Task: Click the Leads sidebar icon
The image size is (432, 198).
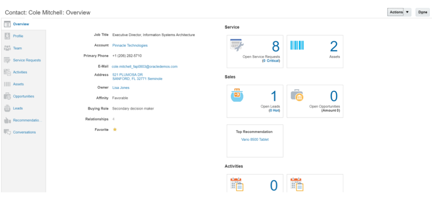Action: tap(7, 108)
